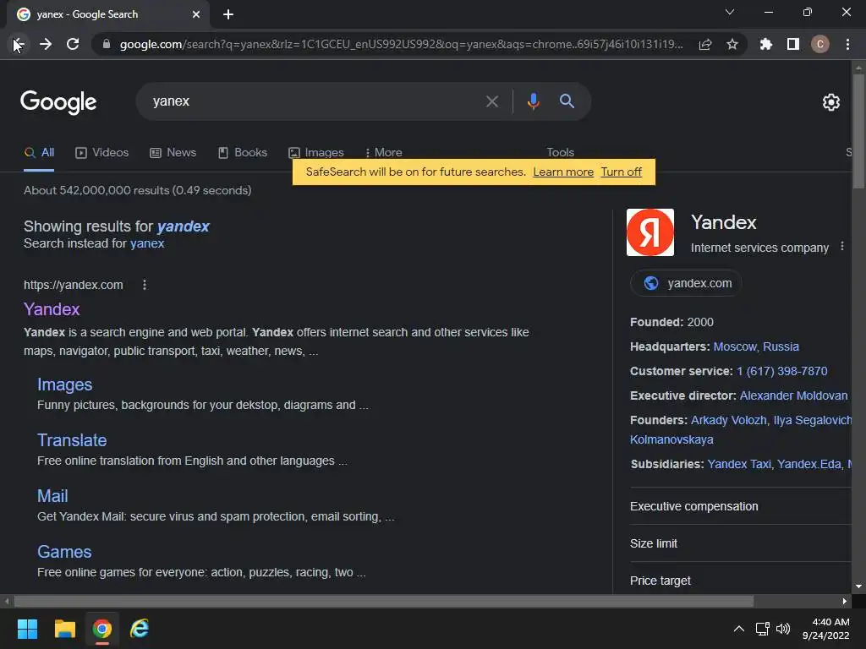Open the Chrome profile avatar
This screenshot has height=649, width=866.
point(820,44)
